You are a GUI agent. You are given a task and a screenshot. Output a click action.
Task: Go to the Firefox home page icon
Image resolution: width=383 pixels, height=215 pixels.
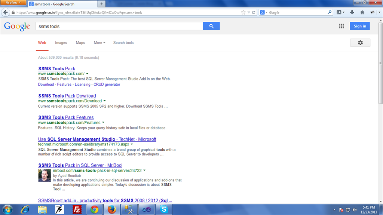tap(362, 12)
